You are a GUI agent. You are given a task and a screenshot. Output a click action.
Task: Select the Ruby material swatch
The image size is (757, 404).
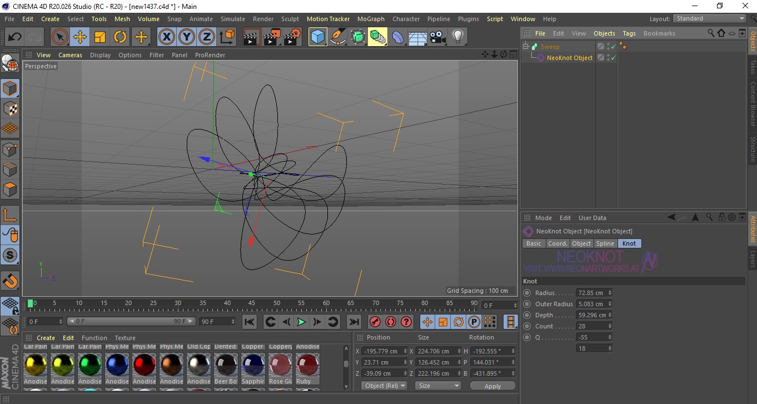click(x=307, y=365)
